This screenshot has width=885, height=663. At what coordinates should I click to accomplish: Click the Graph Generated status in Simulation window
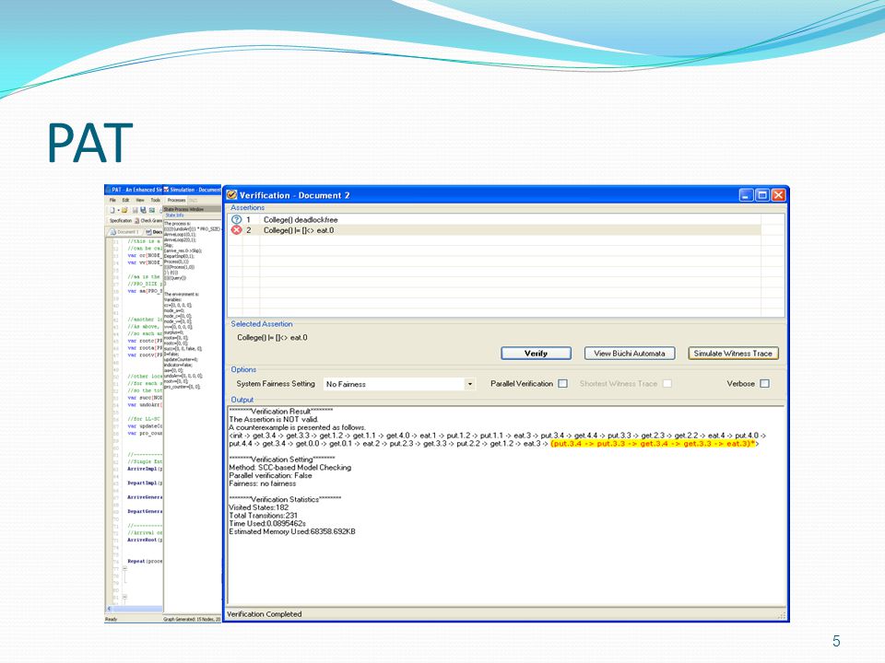coord(192,619)
